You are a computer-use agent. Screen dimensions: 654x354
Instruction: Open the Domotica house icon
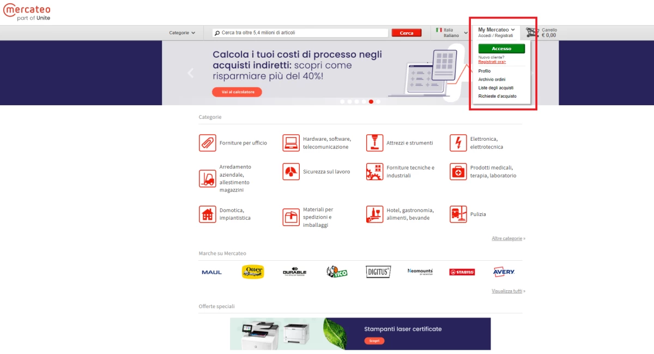coord(207,214)
